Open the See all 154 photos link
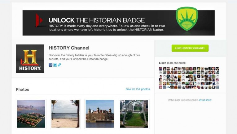Image resolution: width=237 pixels, height=134 pixels. (138, 89)
